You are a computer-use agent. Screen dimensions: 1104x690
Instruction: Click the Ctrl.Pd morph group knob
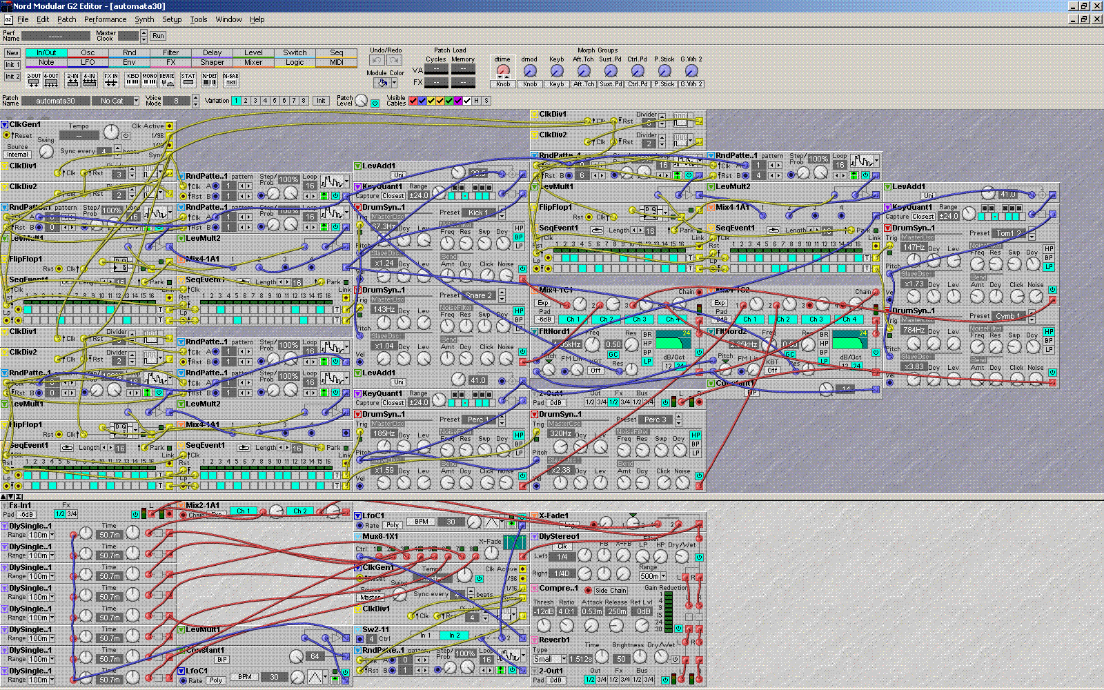(638, 71)
